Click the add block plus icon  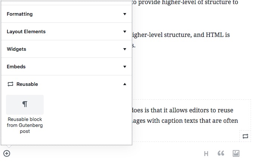(7, 153)
